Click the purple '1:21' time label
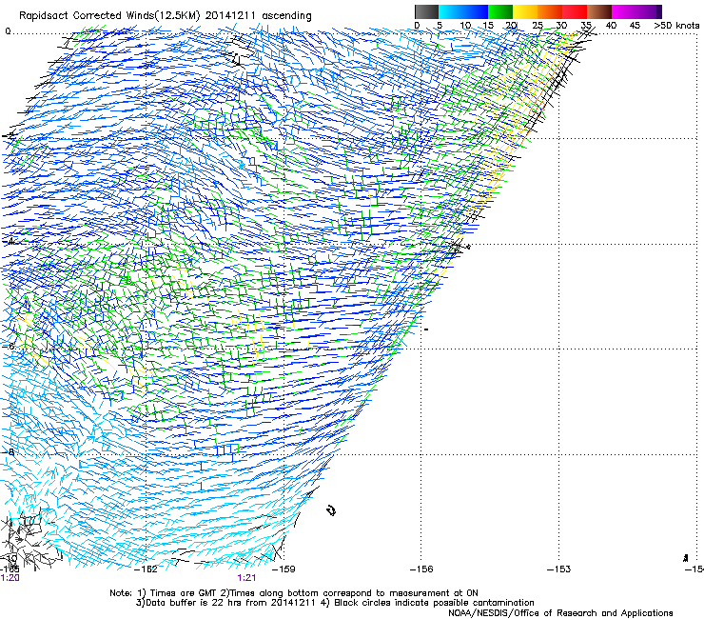The image size is (704, 619). point(246,578)
